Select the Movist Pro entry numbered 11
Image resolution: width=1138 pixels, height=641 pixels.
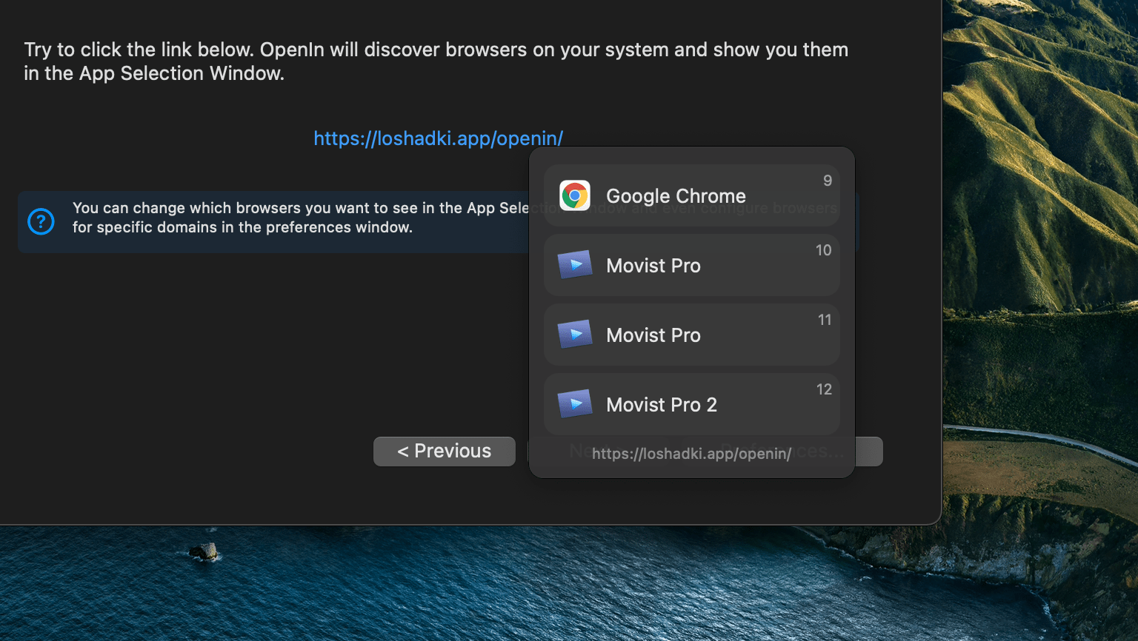(x=692, y=335)
